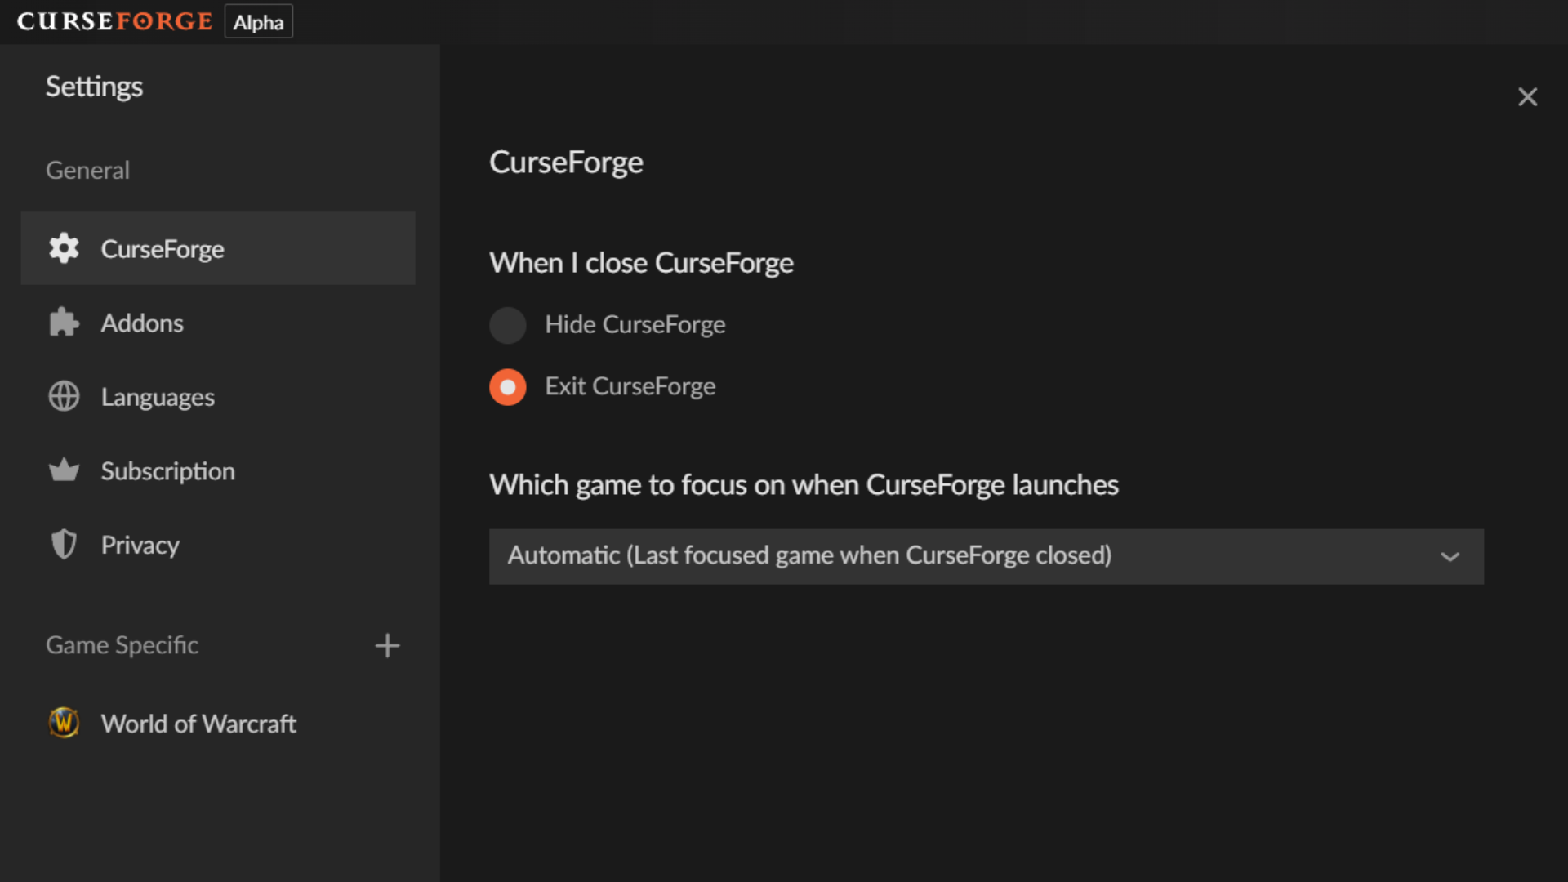Click the dropdown chevron arrow
The width and height of the screenshot is (1568, 882).
1450,557
